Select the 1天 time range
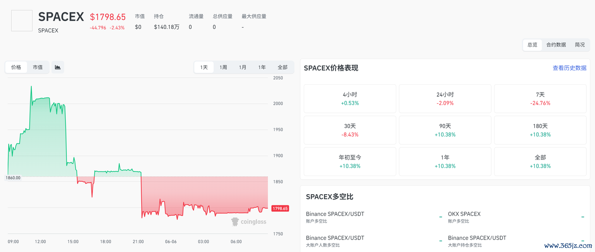This screenshot has width=595, height=252. point(204,67)
